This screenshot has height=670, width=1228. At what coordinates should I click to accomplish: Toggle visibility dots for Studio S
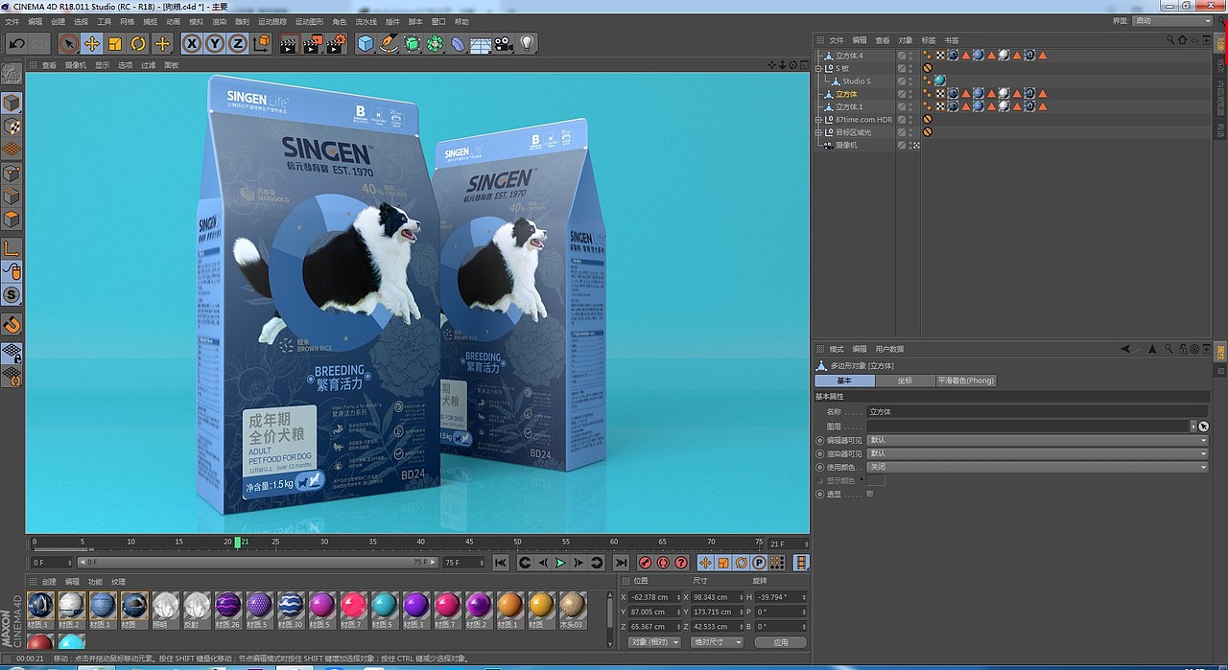pyautogui.click(x=912, y=81)
